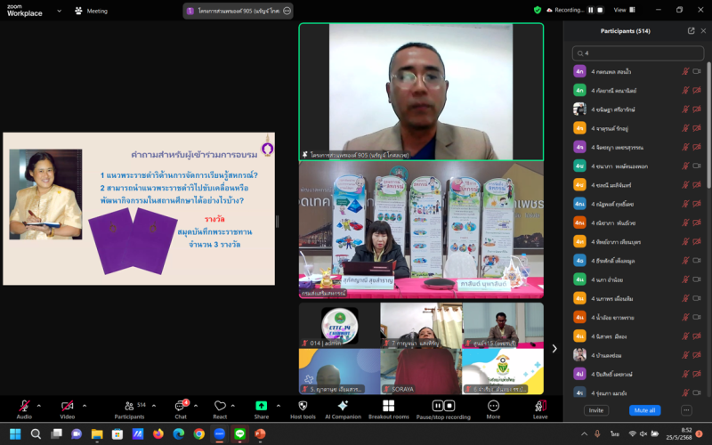Viewport: 712px width, 445px height.
Task: Open the system tray overflow arrow
Action: pos(584,434)
